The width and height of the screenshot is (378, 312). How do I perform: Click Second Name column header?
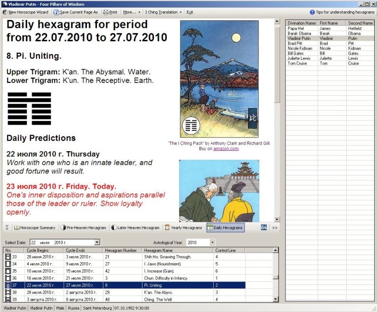pos(360,23)
